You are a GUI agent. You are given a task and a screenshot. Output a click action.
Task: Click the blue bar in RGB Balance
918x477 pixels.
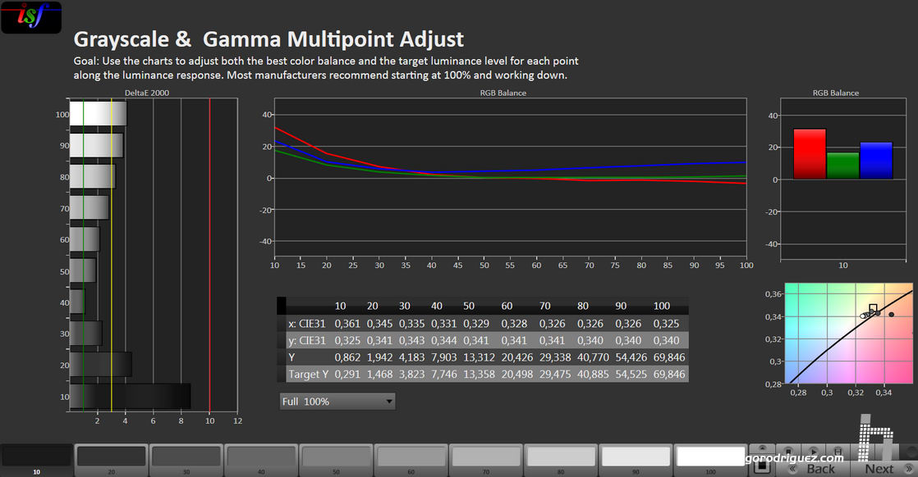[875, 161]
